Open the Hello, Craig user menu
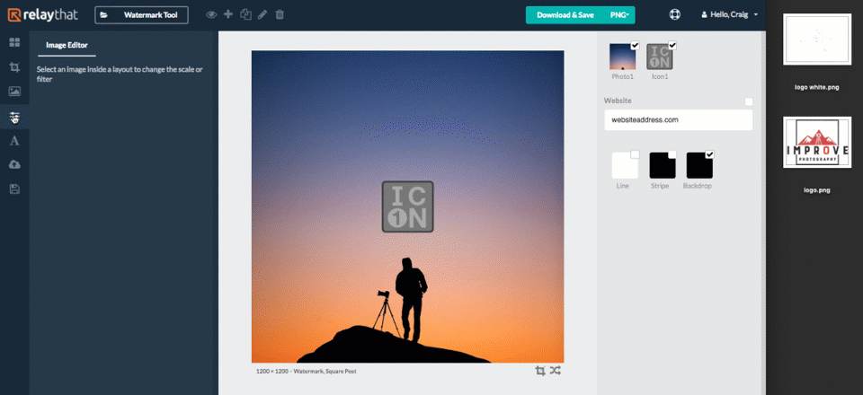Image resolution: width=863 pixels, height=395 pixels. pos(730,15)
